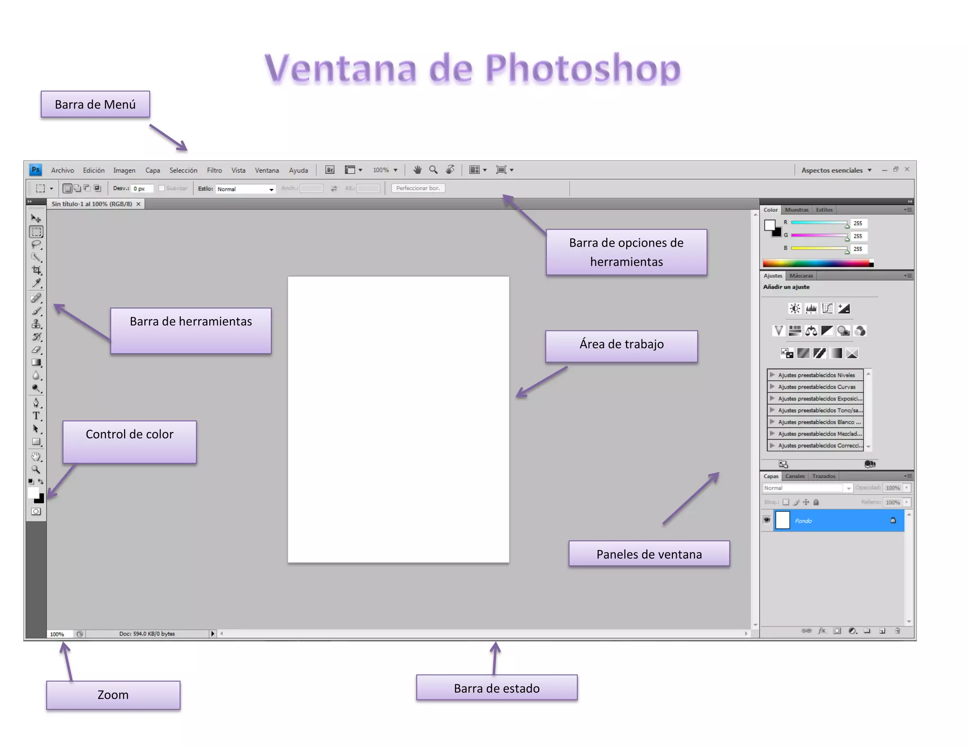Screen dimensions: 967x747
Task: Select the Lasso tool
Action: pyautogui.click(x=36, y=245)
